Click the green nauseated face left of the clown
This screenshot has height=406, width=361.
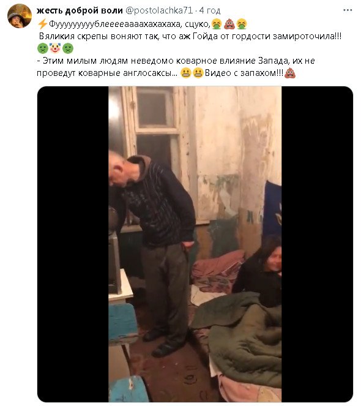pyautogui.click(x=43, y=48)
